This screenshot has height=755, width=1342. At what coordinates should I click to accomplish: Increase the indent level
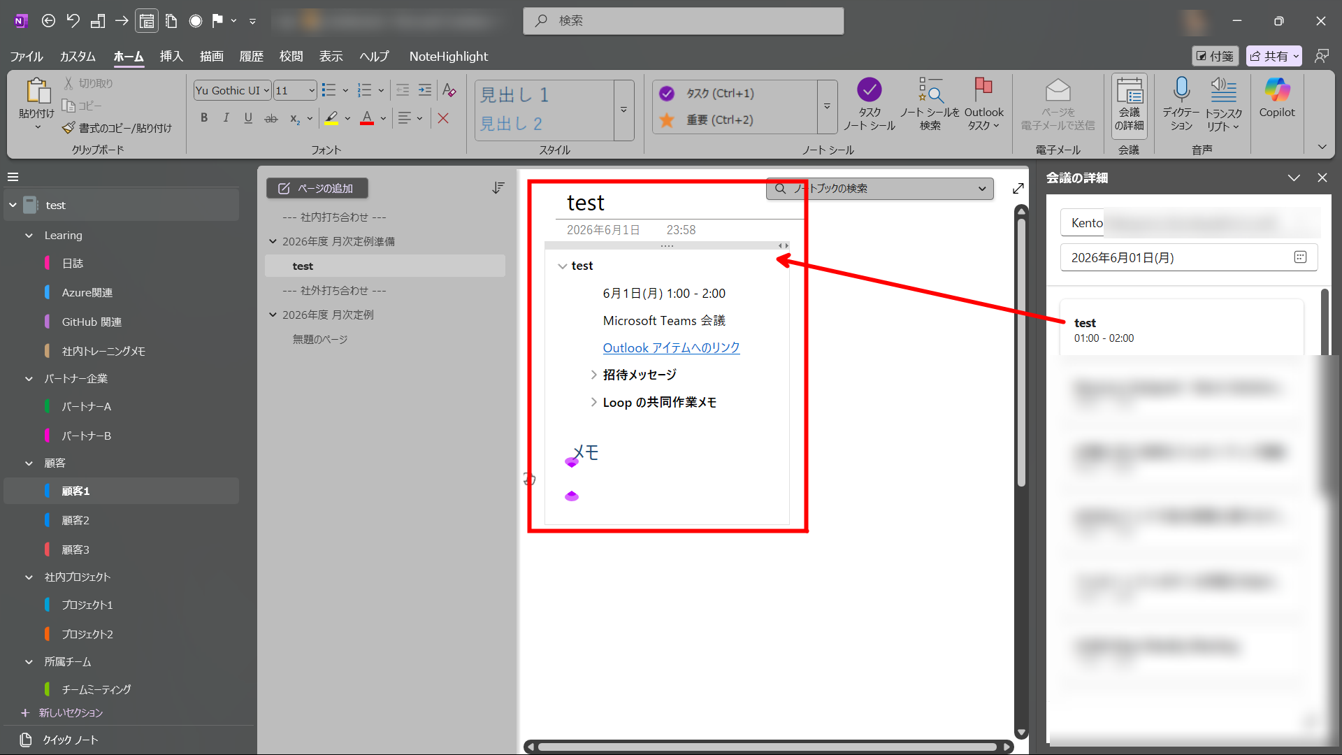(x=425, y=90)
